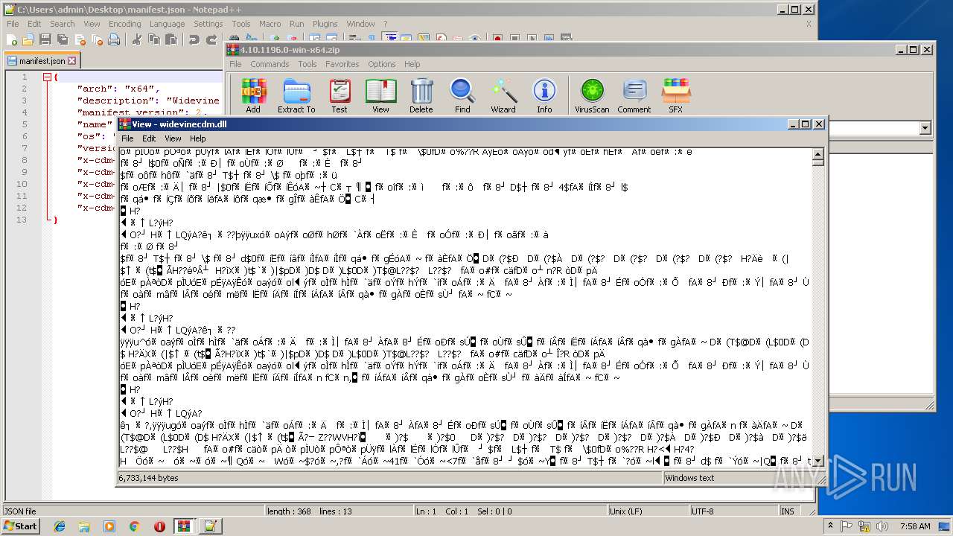Click the 7:58 AM system clock
Screen dimensions: 953x536
(x=915, y=526)
